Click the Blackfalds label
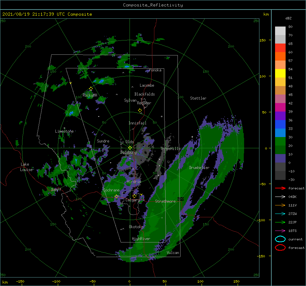Viewport: 306px width, 286px height. point(144,94)
